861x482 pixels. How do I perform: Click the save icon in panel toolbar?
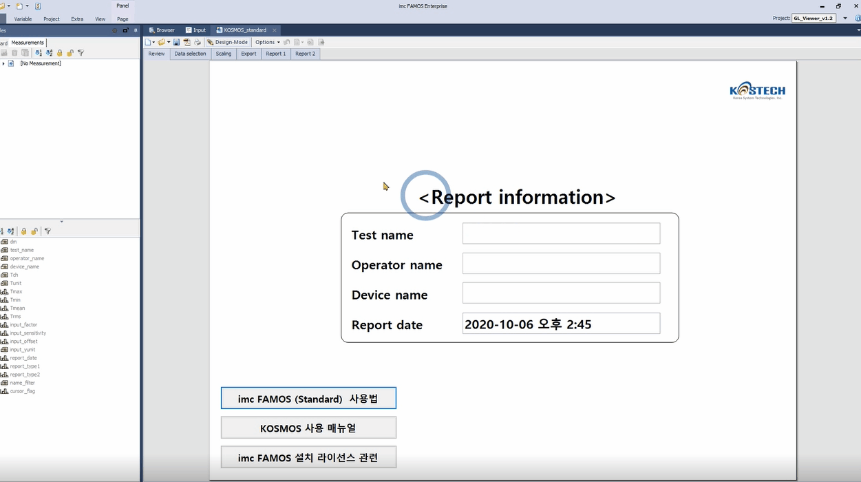click(177, 42)
